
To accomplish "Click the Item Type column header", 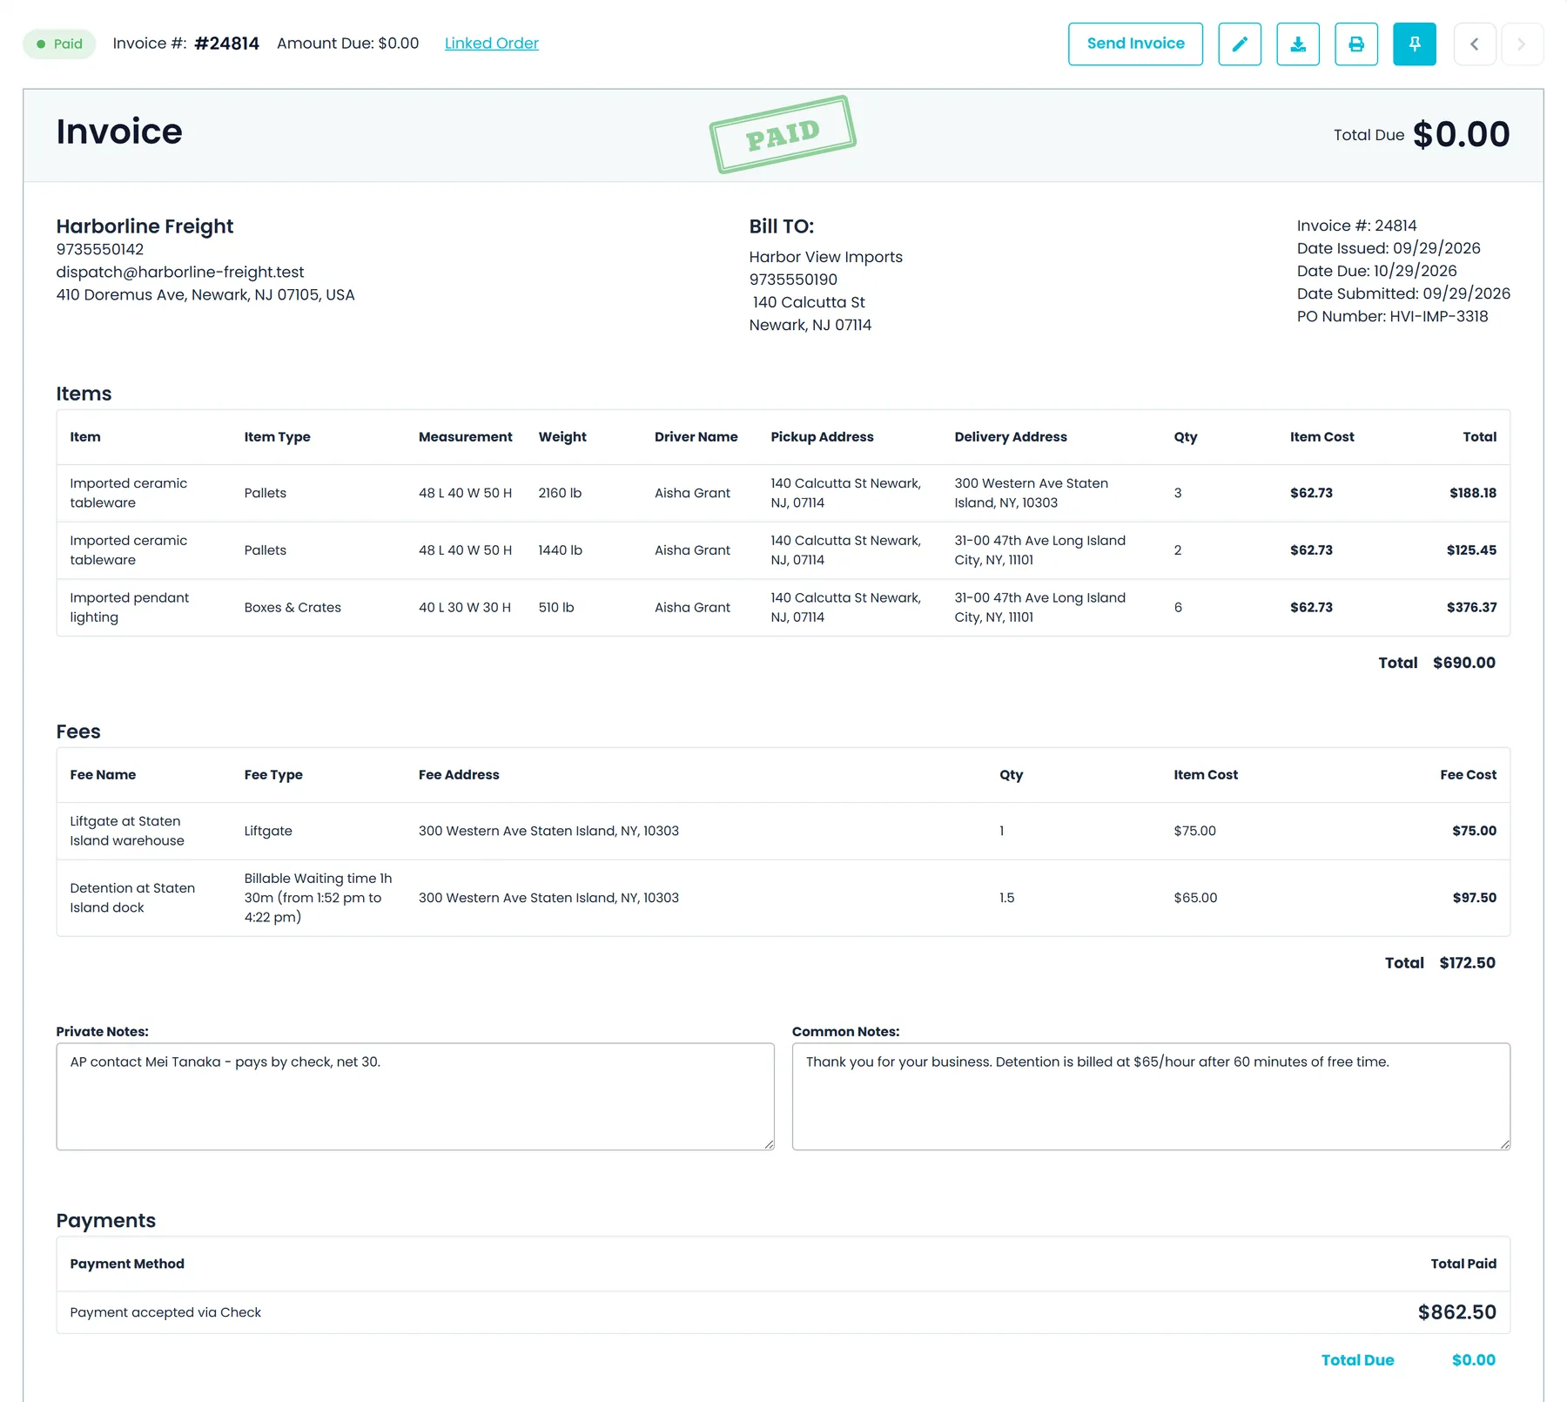I will click(x=277, y=437).
